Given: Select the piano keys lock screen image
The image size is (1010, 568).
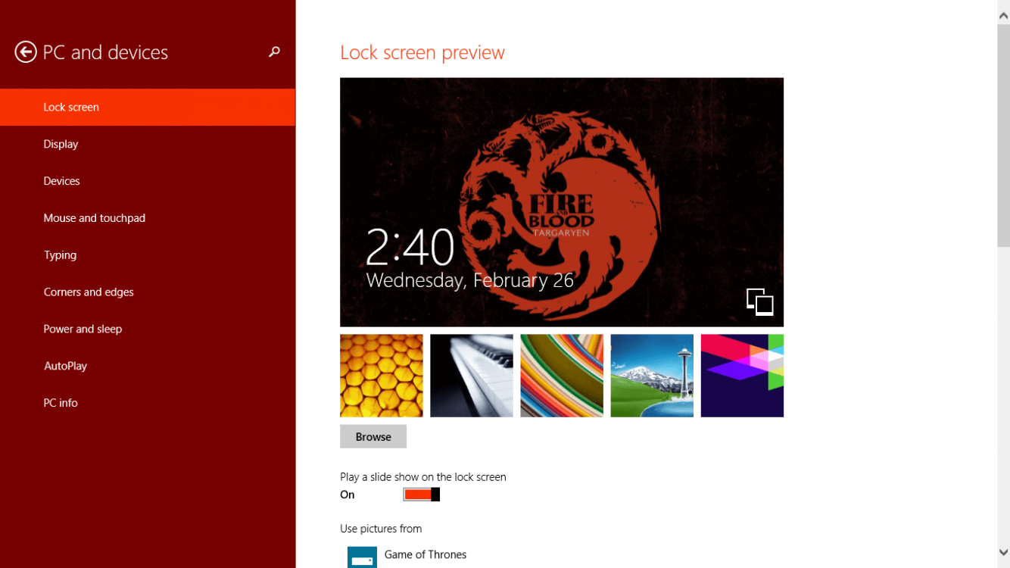Looking at the screenshot, I should coord(471,375).
